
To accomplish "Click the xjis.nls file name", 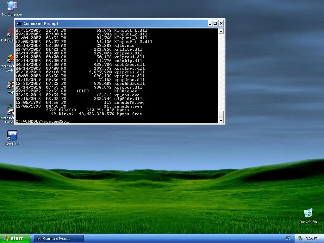I will [x=124, y=46].
